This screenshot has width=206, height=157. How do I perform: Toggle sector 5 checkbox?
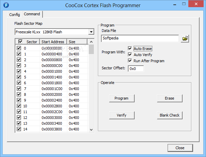pos(19,77)
